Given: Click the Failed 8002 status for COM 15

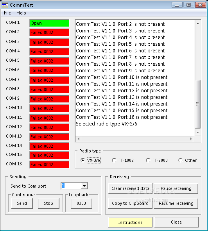Looking at the screenshot, I should tap(49, 155).
